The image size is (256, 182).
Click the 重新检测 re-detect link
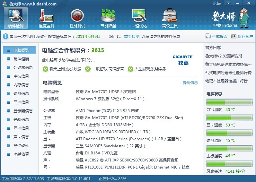132,36
